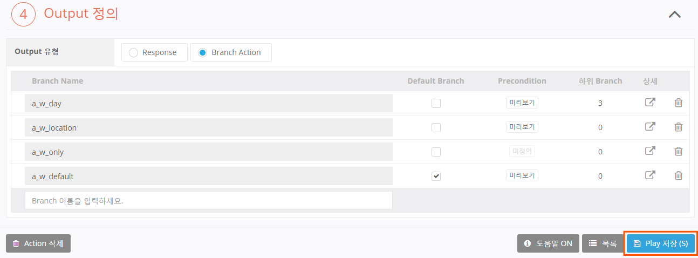Open detail view for a_w_day branch
This screenshot has height=258, width=698.
click(x=651, y=103)
